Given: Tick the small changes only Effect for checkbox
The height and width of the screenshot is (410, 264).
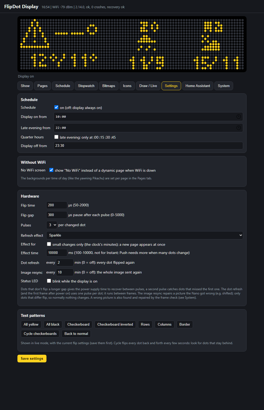Looking at the screenshot, I should [49, 244].
